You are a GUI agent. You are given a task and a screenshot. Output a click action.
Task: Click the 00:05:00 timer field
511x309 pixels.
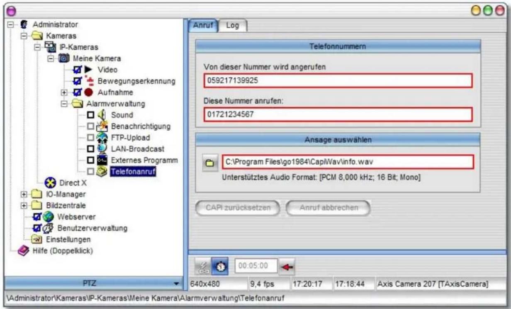point(255,266)
